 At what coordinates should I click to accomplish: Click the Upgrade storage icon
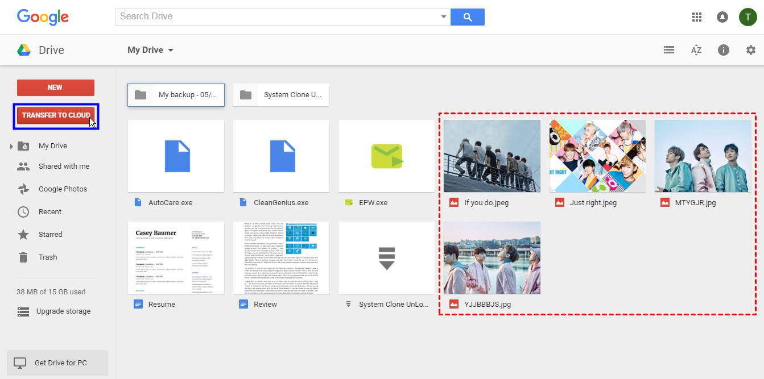(23, 311)
